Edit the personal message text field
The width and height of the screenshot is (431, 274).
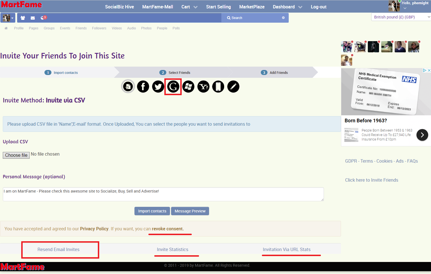[163, 194]
